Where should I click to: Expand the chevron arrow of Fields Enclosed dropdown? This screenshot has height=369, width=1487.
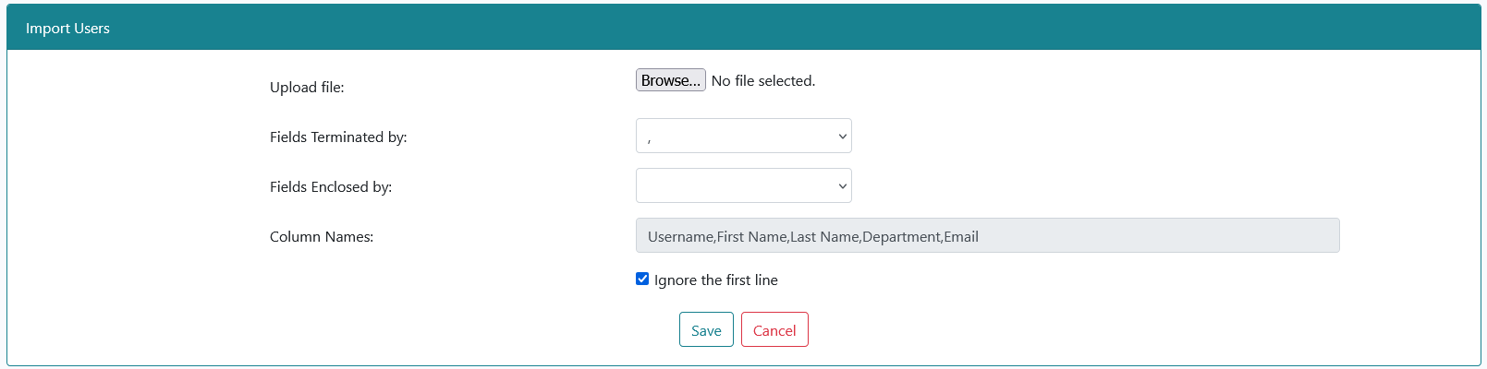842,186
